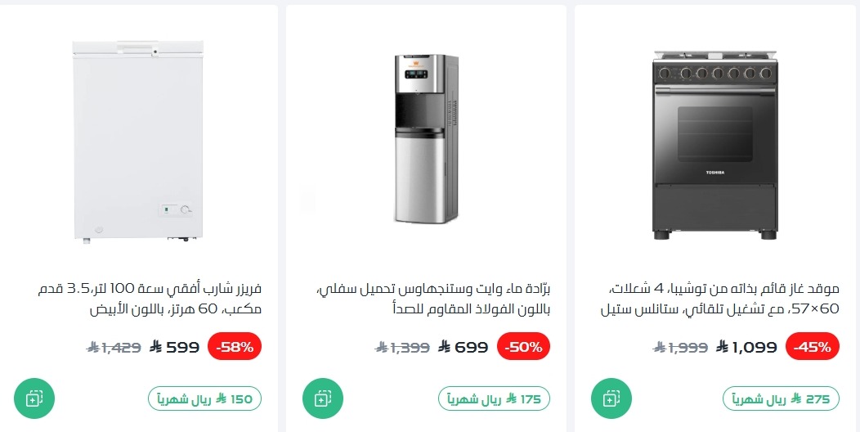
Task: Click the crossed-out 1,429 original price
Action: (114, 347)
